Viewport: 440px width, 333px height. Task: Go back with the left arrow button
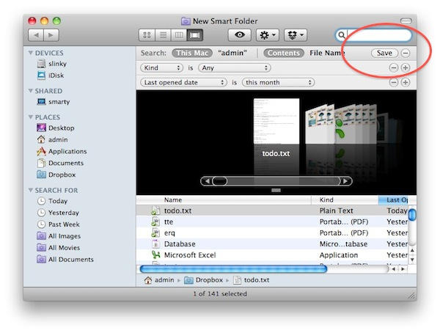(x=35, y=35)
